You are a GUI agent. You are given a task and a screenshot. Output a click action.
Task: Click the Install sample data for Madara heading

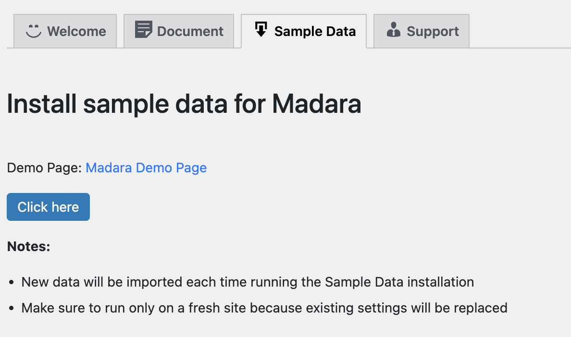point(184,104)
